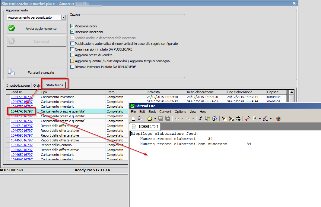Click the undo arrow in EditPad toolbar
Viewport: 321px width, 207px height.
click(x=177, y=119)
